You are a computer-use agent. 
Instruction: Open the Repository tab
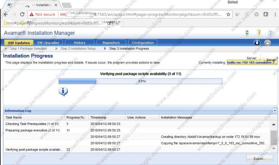111,43
